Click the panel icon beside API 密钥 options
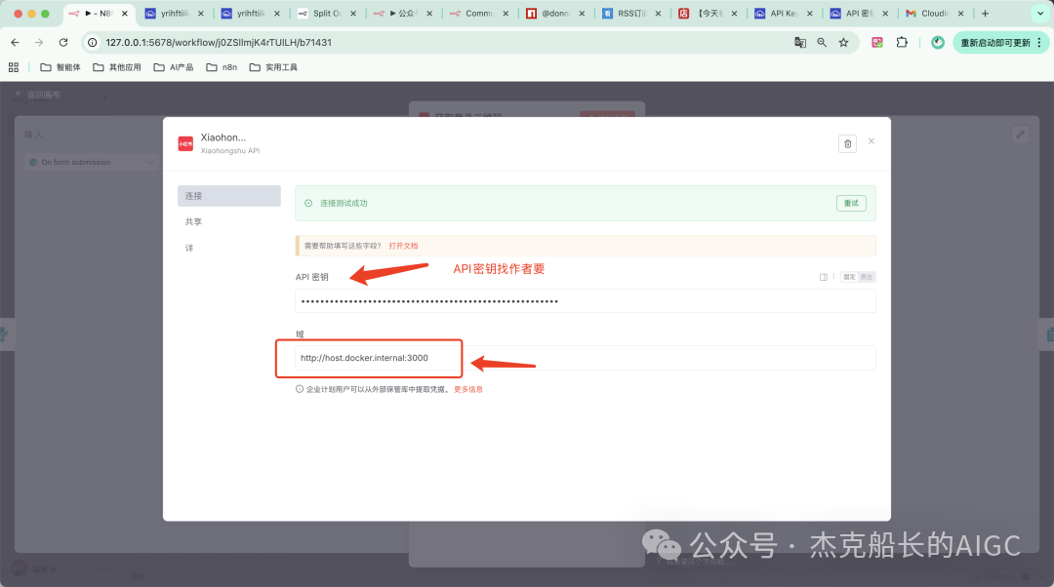 point(824,277)
